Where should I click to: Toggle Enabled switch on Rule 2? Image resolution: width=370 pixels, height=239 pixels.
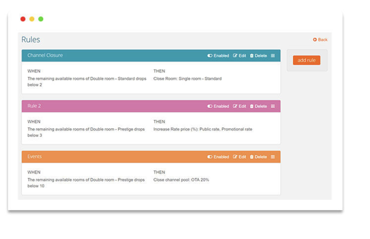[x=218, y=106]
